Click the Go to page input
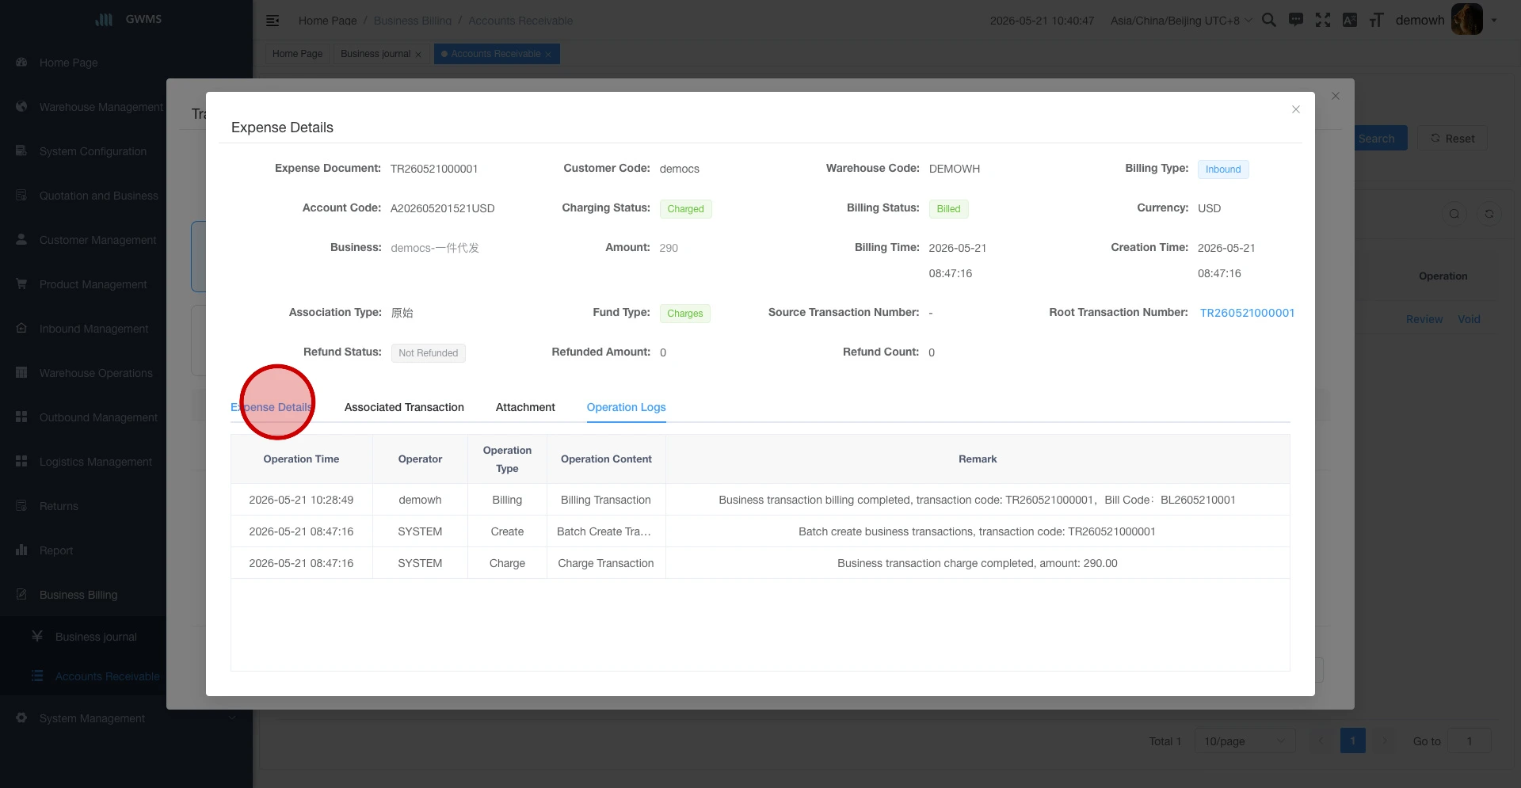The height and width of the screenshot is (788, 1521). (x=1470, y=741)
